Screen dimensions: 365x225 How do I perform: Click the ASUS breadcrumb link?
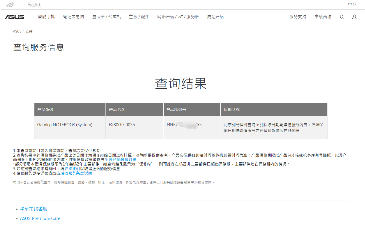[17, 31]
